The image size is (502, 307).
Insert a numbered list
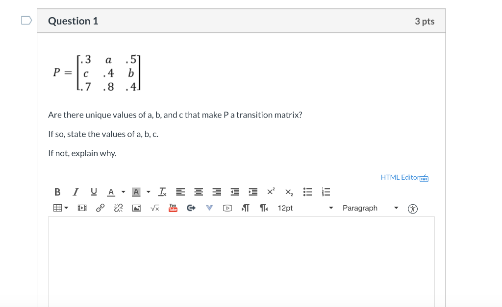(326, 192)
